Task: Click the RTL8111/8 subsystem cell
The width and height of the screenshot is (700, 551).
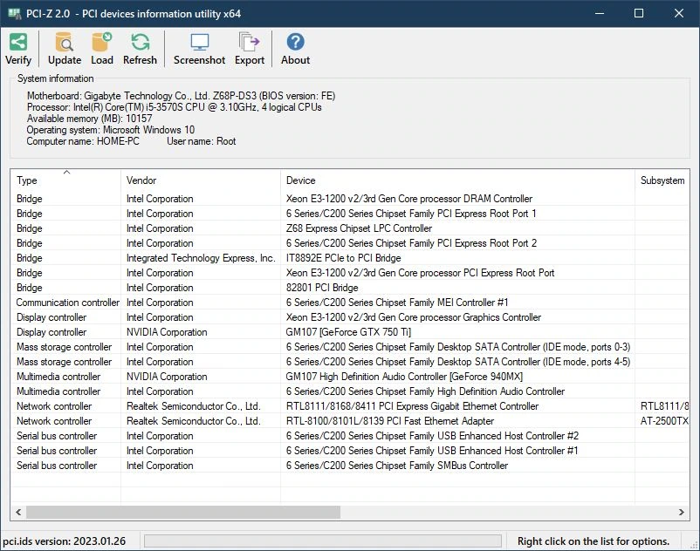Action: 665,405
